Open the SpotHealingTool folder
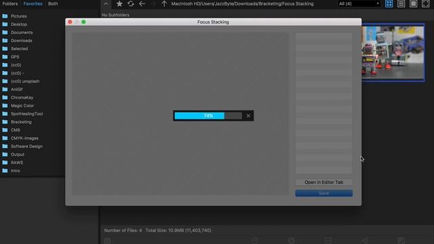Screen dimensions: 434x244 coord(26,114)
